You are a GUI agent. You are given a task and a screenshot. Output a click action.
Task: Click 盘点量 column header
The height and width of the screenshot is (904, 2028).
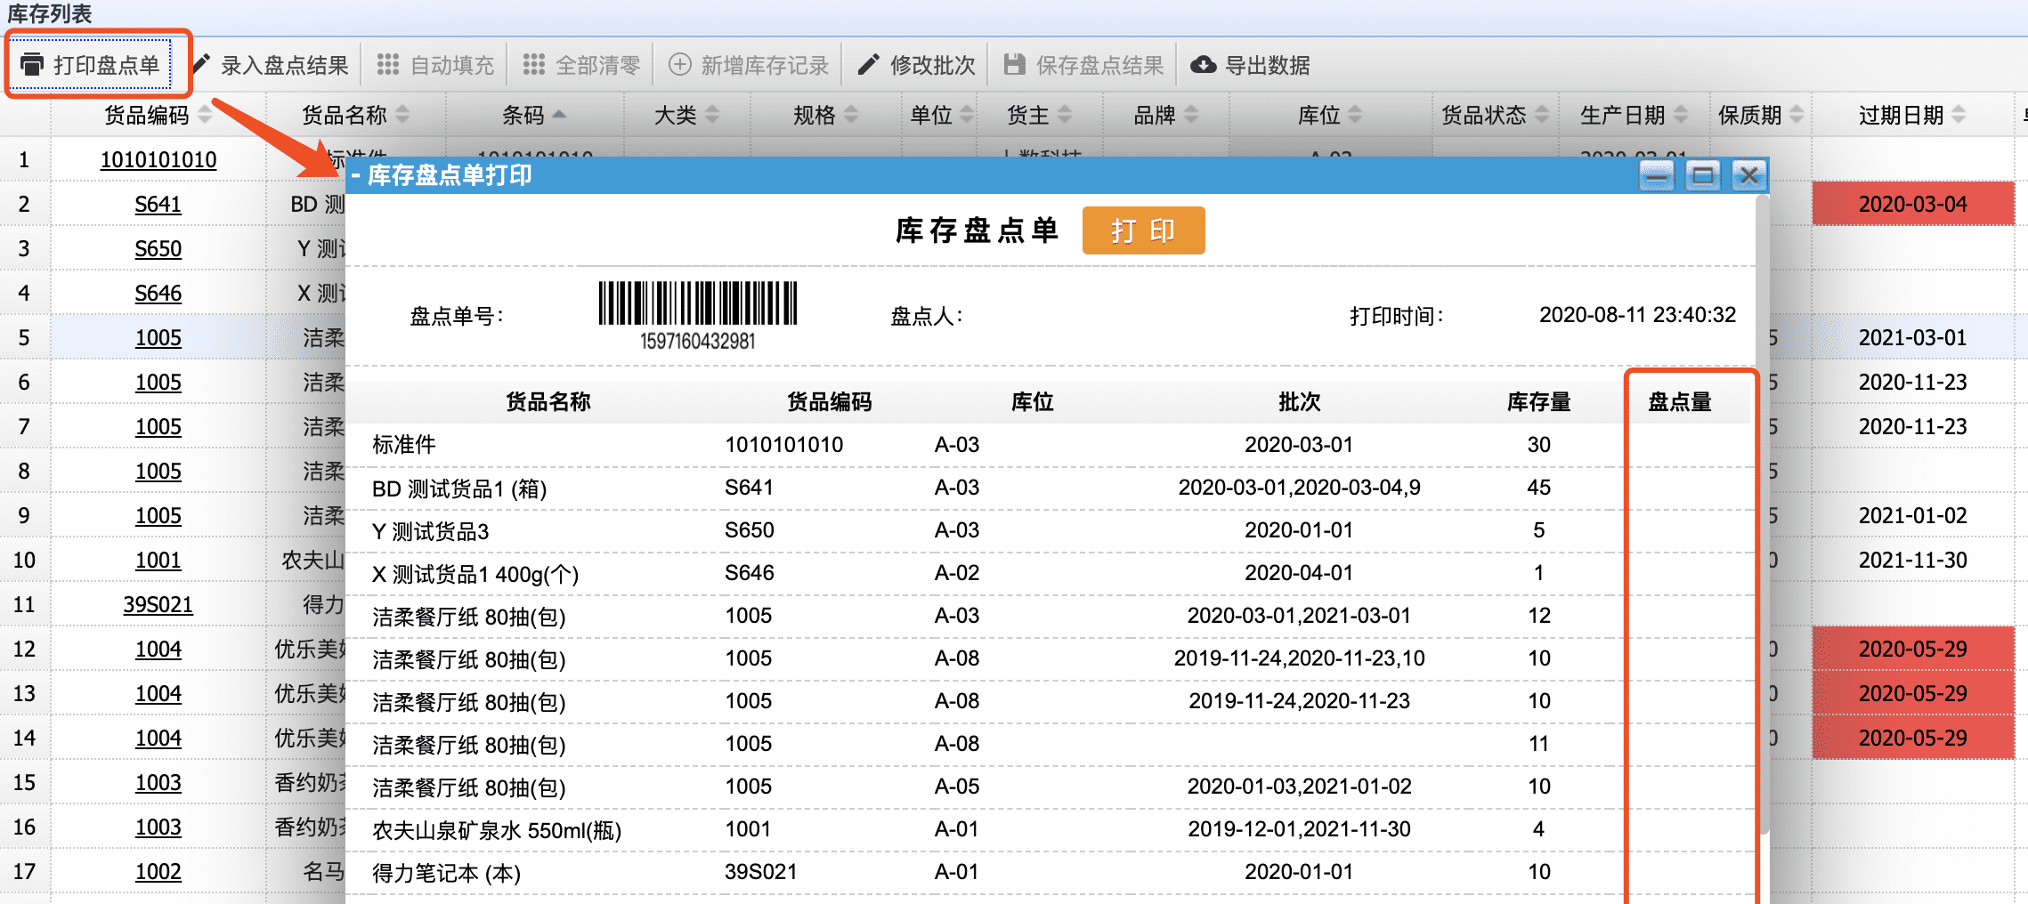coord(1680,402)
